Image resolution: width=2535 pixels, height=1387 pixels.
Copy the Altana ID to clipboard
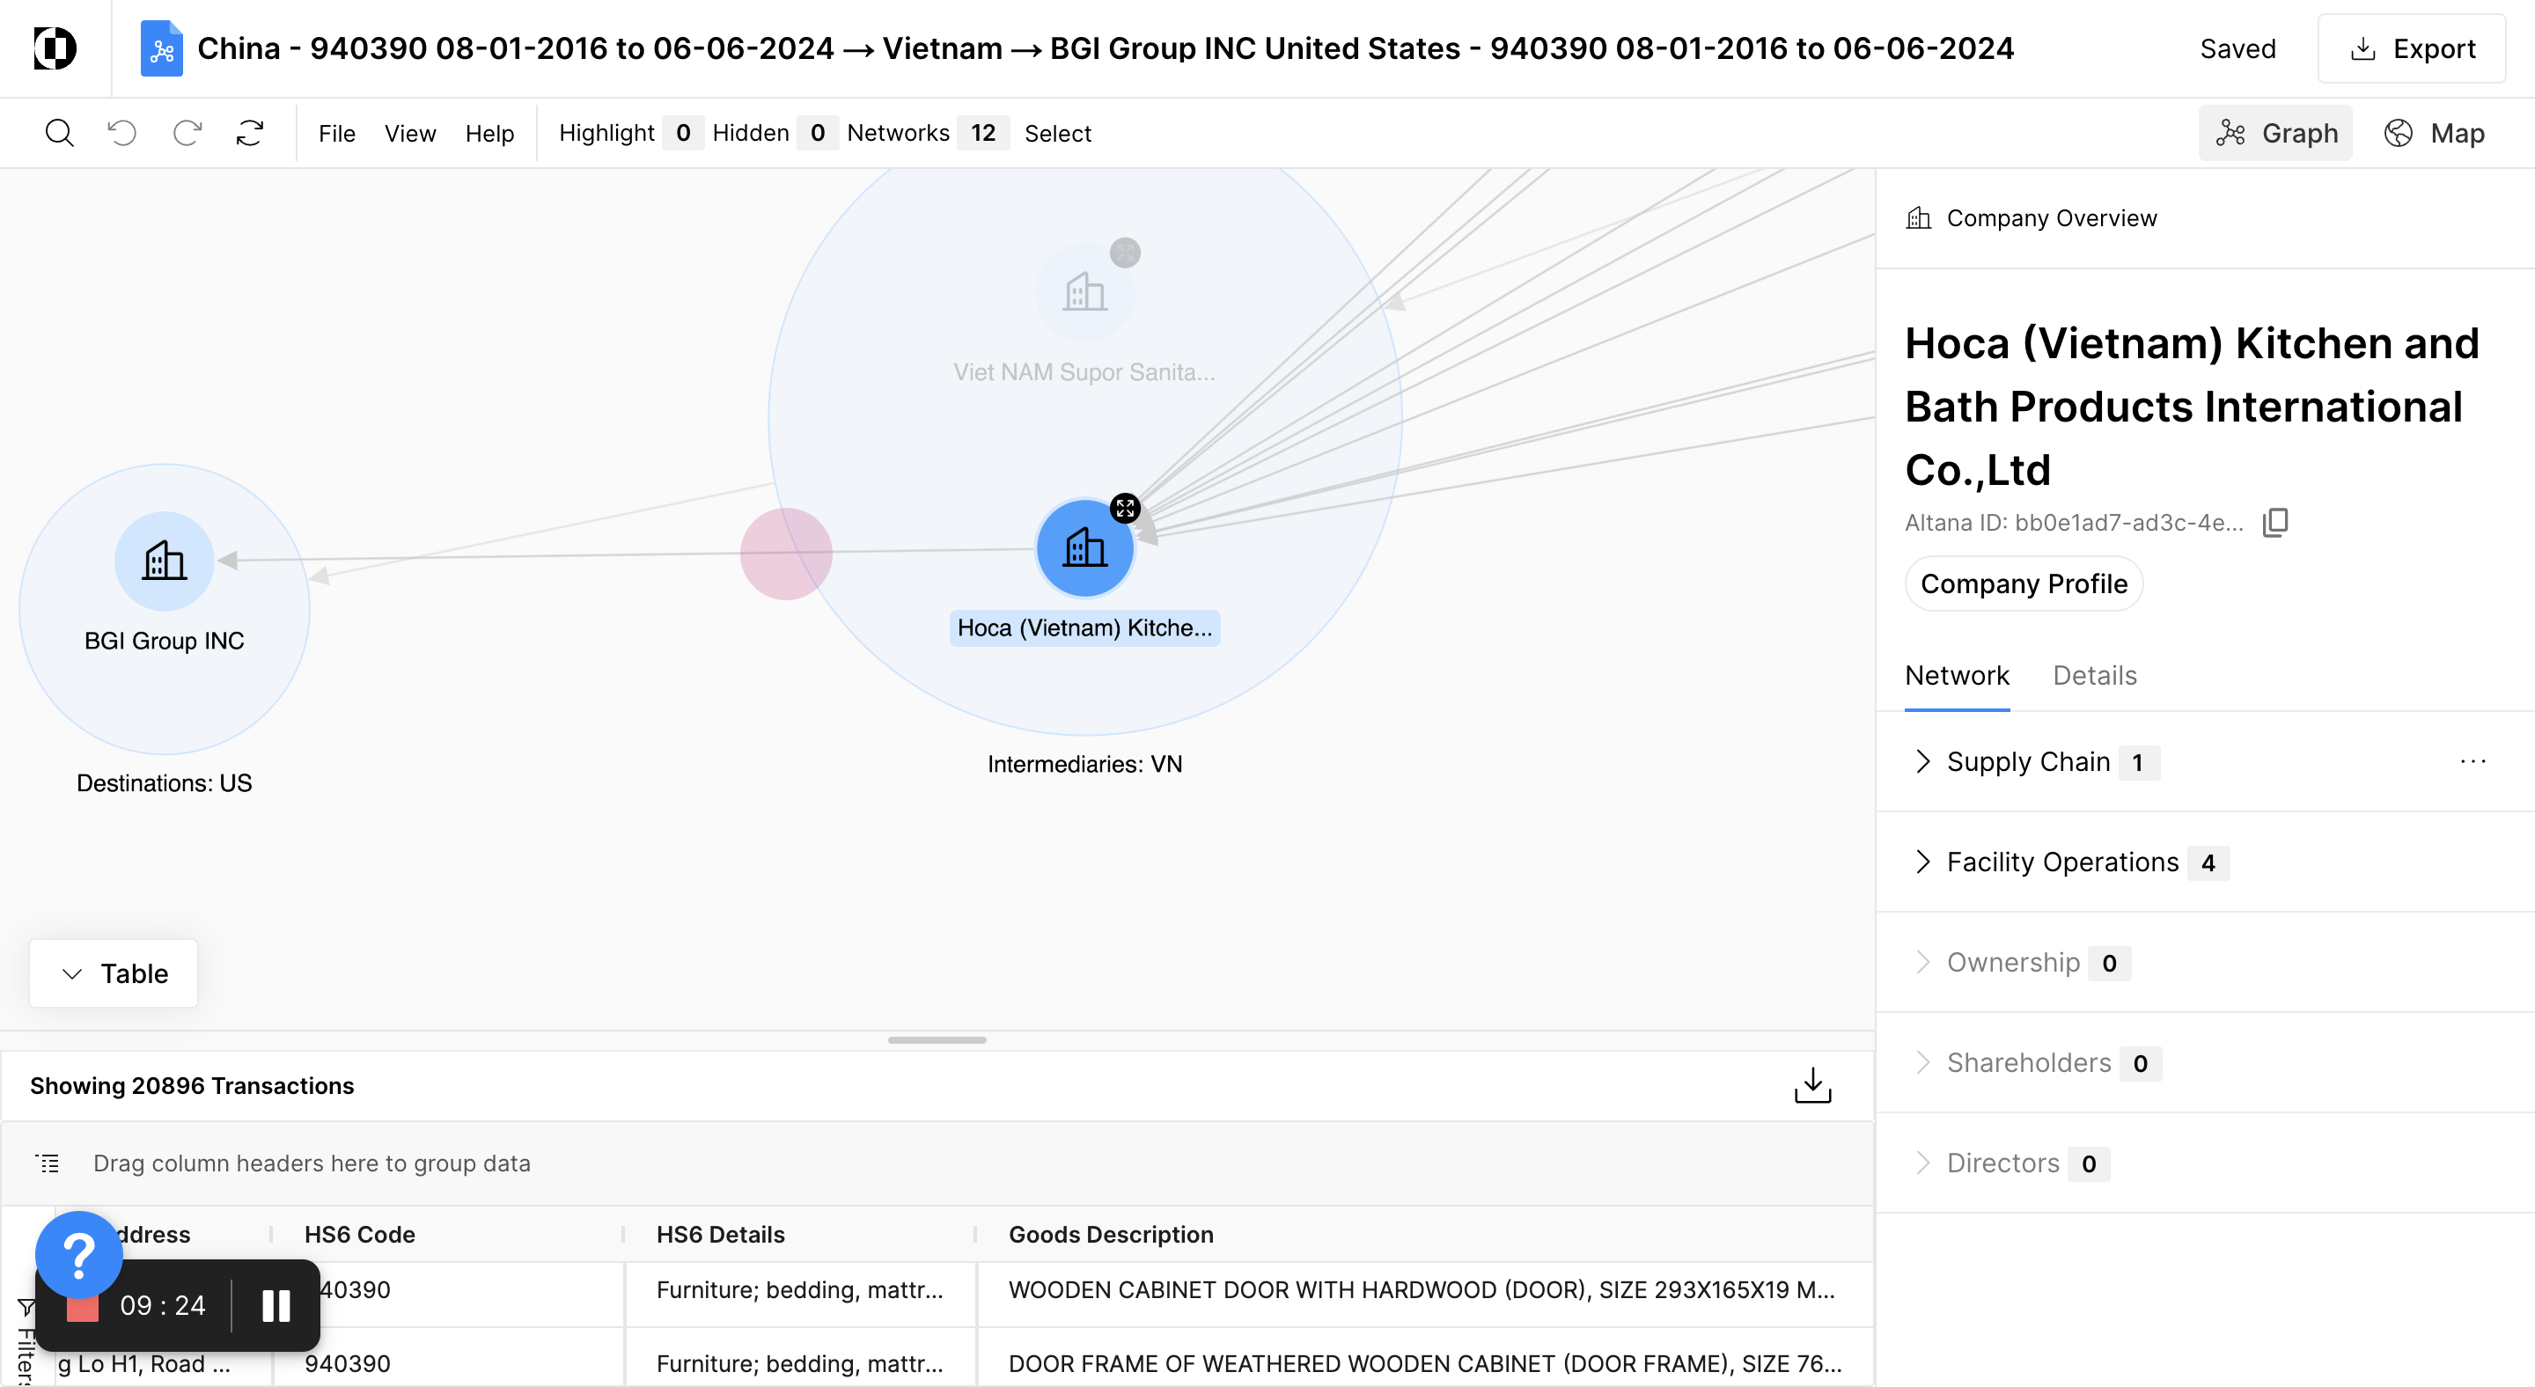(2275, 523)
